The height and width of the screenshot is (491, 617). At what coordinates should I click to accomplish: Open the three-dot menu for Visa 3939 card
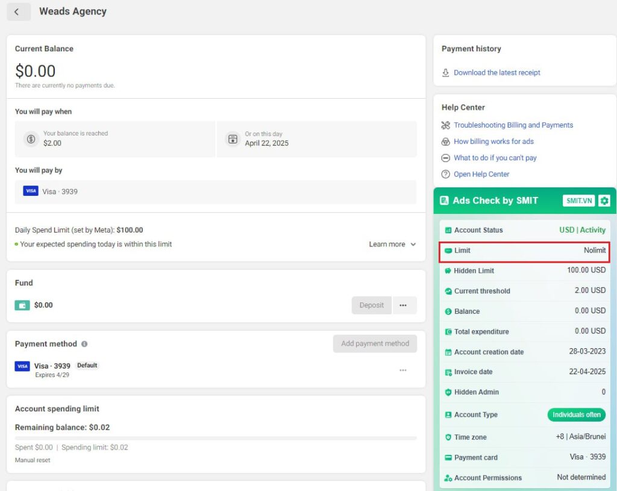click(x=403, y=371)
